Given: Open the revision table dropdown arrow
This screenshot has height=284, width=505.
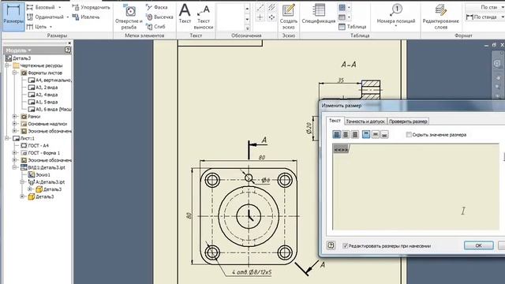Looking at the screenshot, I should (x=349, y=17).
